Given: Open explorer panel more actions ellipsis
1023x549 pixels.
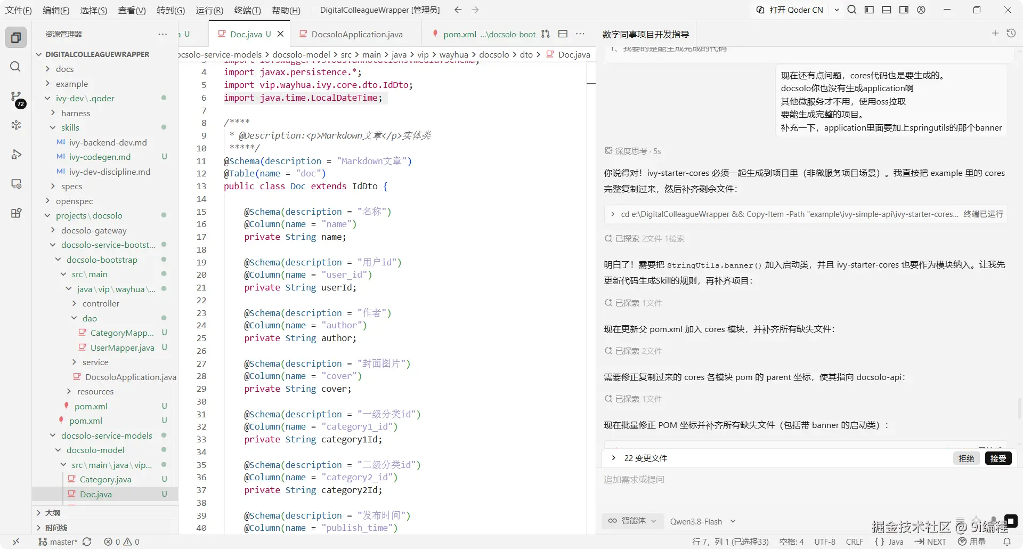Looking at the screenshot, I should click(163, 34).
